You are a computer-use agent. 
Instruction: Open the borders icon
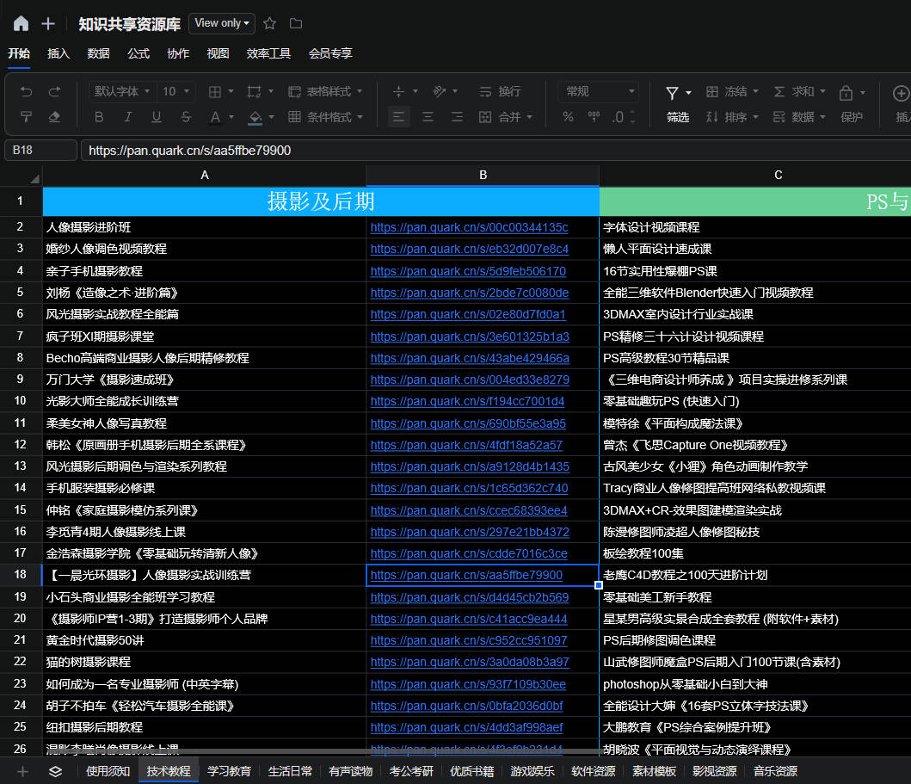pos(215,92)
